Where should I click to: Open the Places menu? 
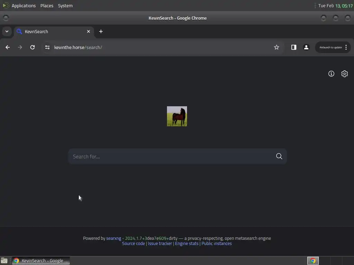click(x=47, y=6)
